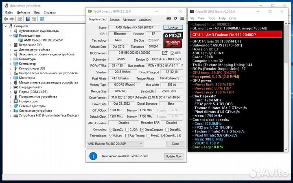
Task: Click the Системные устройства folder icon
Action: pyautogui.click(x=16, y=110)
